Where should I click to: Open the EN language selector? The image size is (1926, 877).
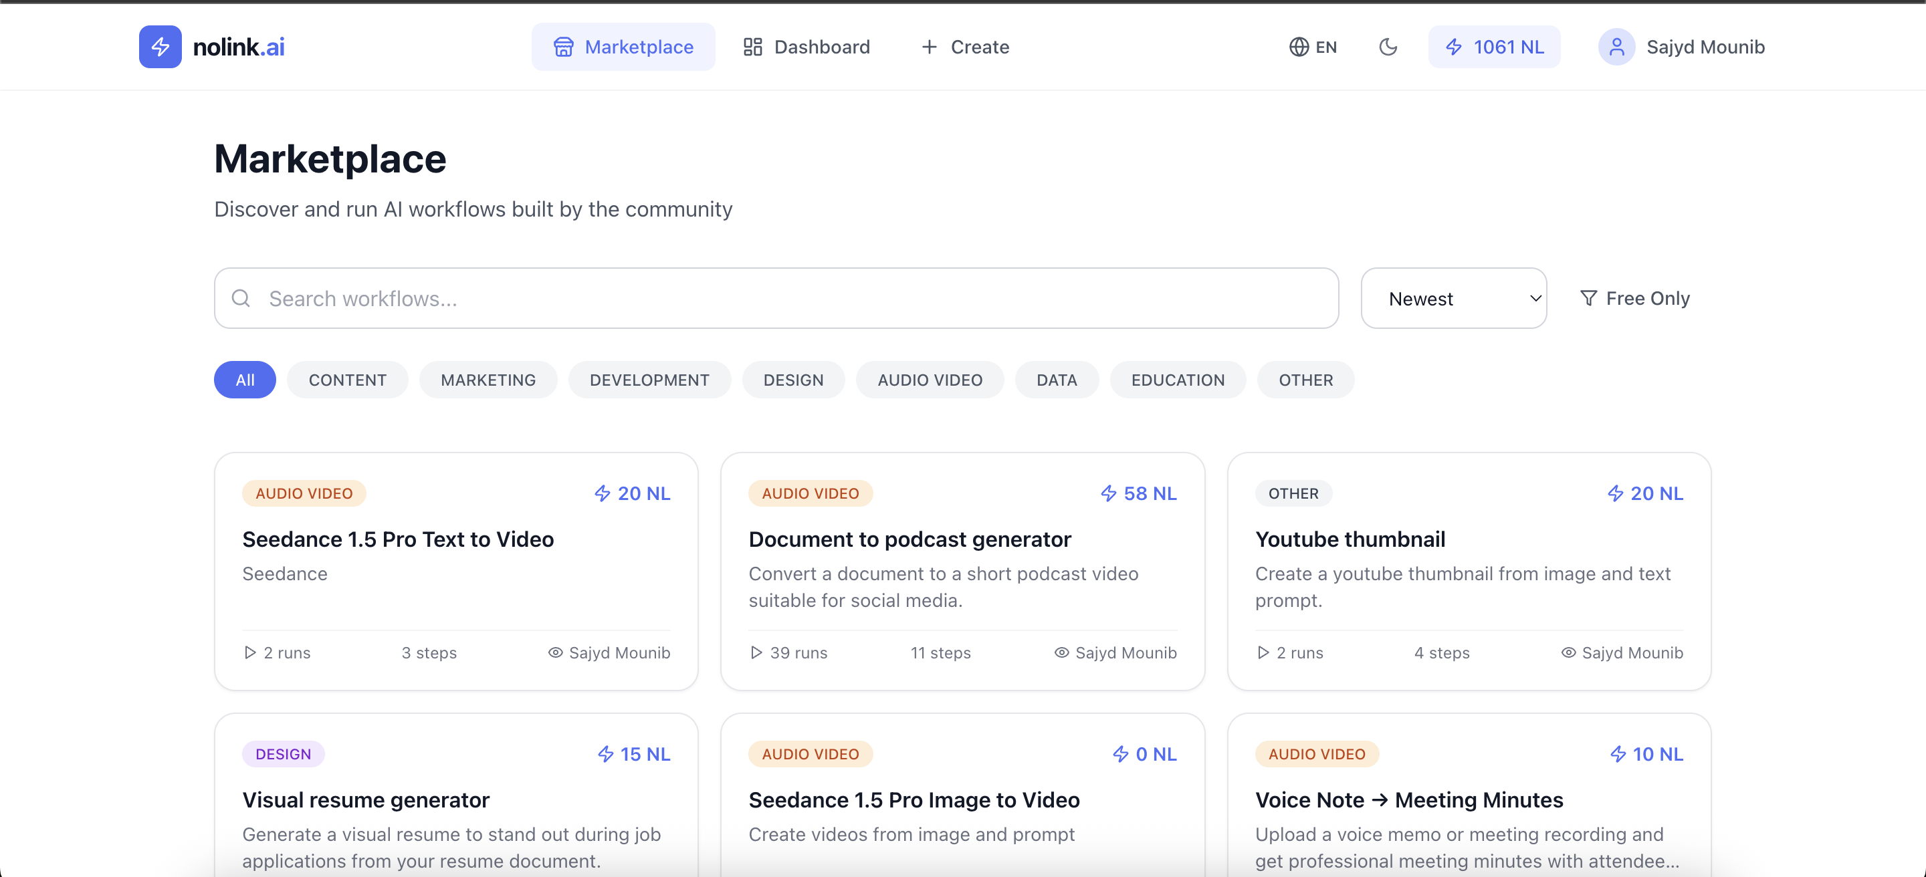(x=1313, y=47)
